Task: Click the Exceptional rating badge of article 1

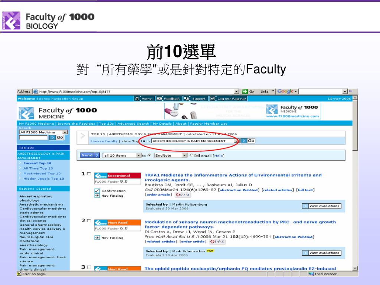Action: click(x=118, y=176)
